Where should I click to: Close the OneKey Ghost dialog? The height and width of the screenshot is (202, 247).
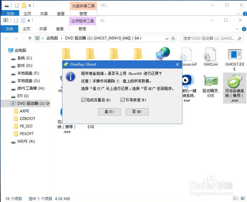click(x=177, y=65)
